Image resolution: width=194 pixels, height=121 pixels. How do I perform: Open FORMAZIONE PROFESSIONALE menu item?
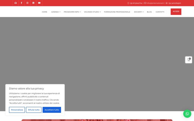click(x=117, y=12)
